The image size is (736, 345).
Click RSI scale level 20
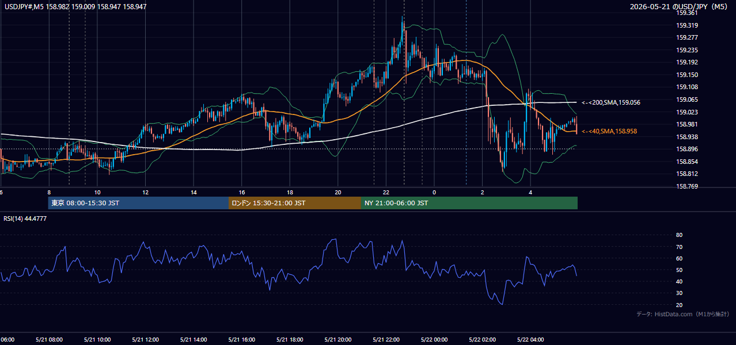(679, 305)
